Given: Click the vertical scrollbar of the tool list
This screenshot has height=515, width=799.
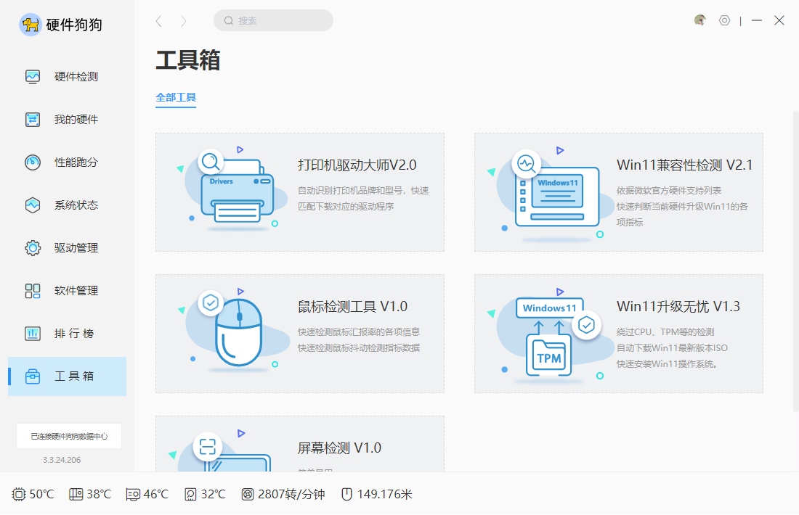Looking at the screenshot, I should tap(796, 260).
